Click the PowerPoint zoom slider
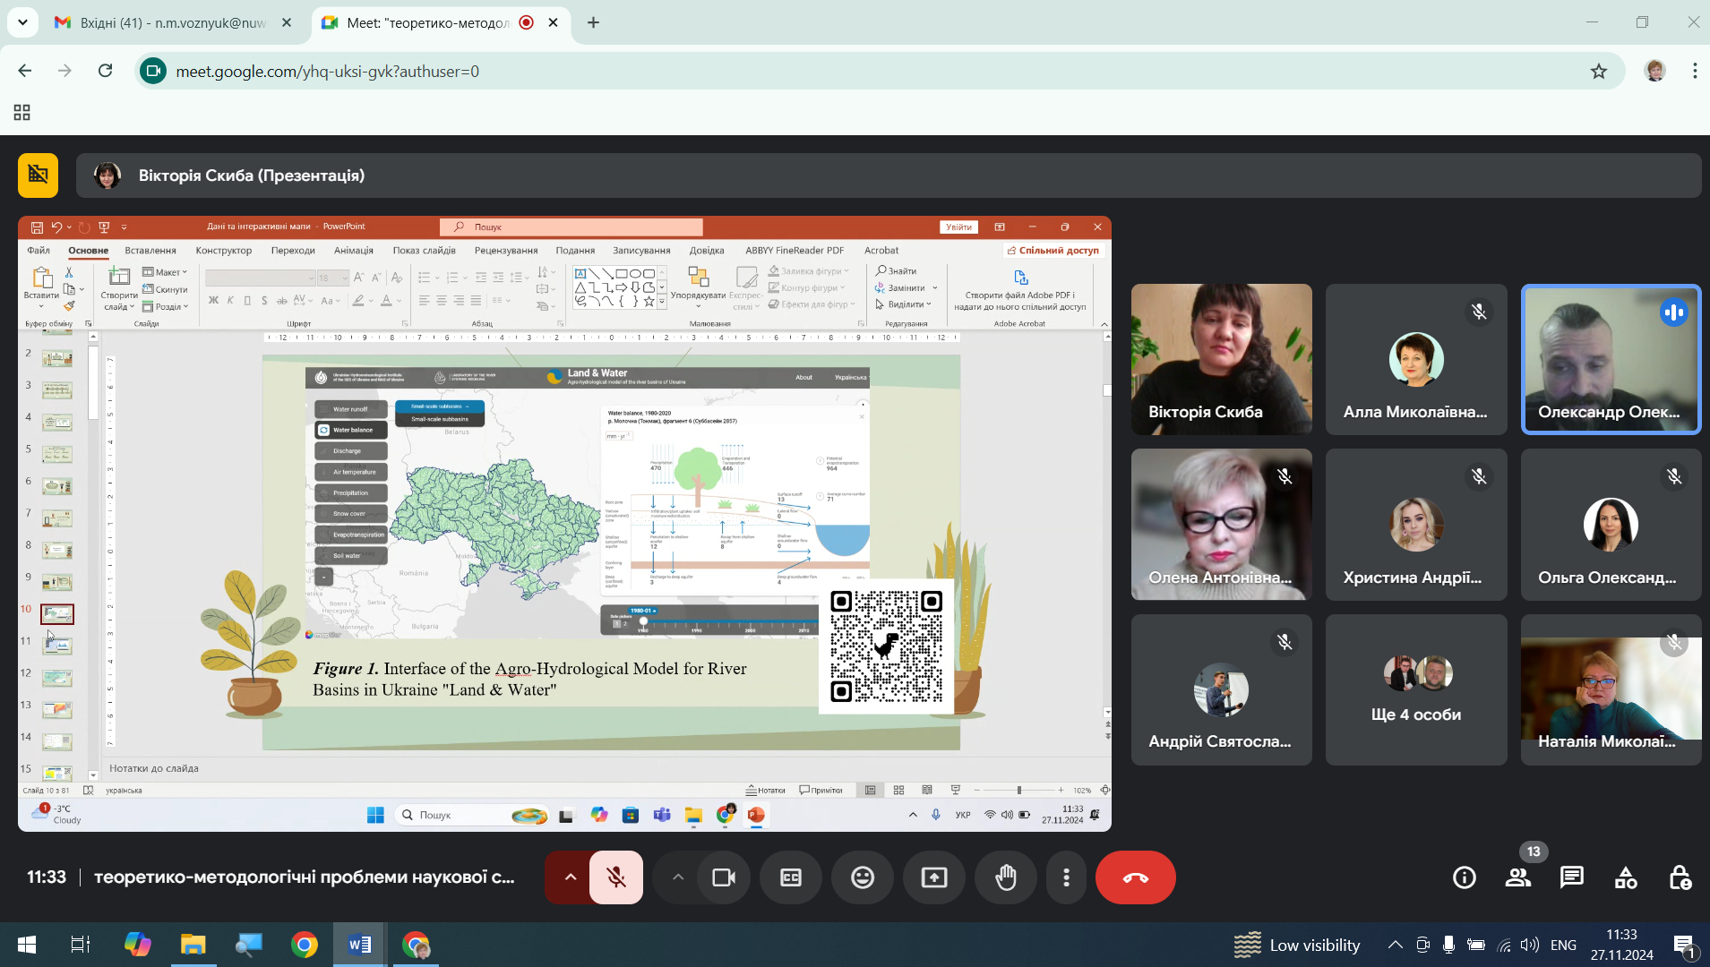Viewport: 1710px width, 967px height. (x=1018, y=790)
